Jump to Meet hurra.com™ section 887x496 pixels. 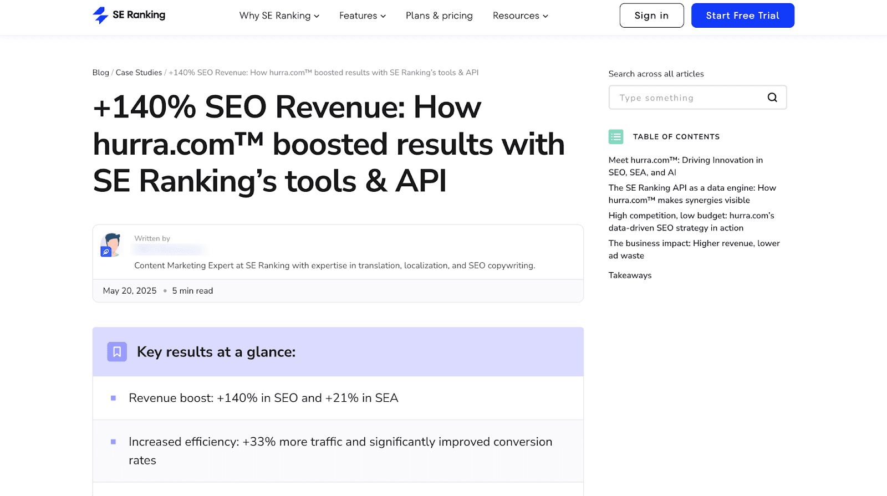686,166
